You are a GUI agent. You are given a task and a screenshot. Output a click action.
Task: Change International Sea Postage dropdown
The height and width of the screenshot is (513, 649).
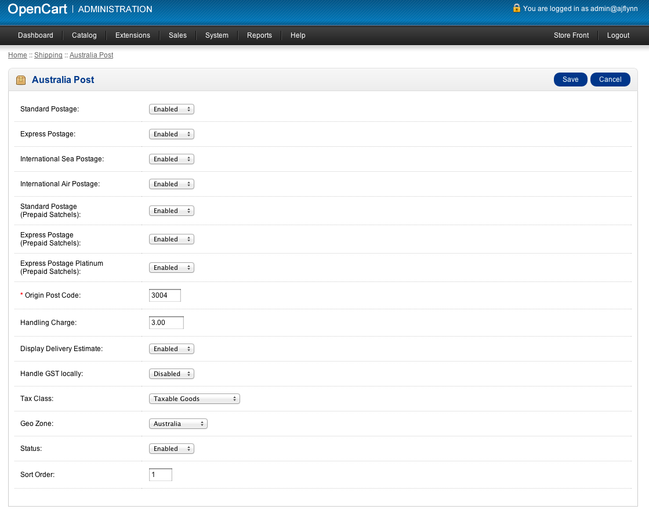click(171, 159)
